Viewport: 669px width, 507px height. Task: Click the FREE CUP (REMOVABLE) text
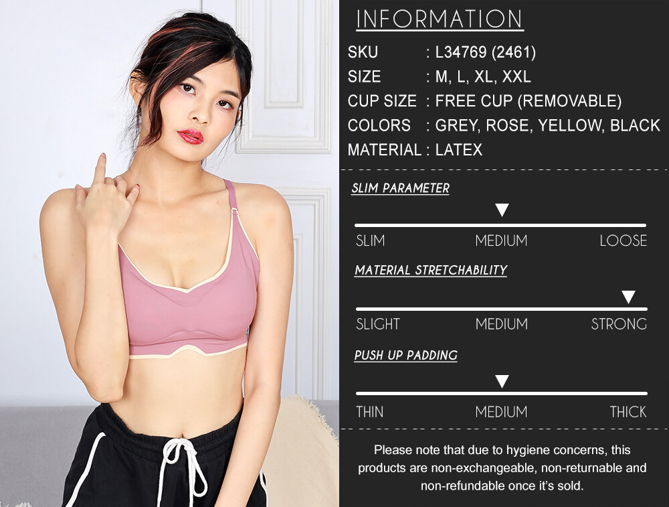(x=529, y=101)
